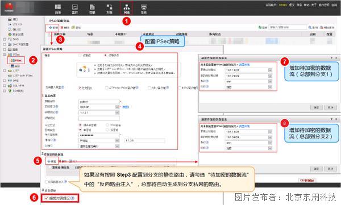
Task: Click the GRE icon in the sidebar
Action: pyautogui.click(x=10, y=81)
